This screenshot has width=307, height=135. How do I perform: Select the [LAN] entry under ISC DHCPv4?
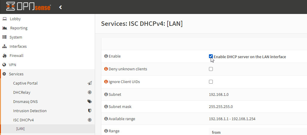tap(20, 129)
